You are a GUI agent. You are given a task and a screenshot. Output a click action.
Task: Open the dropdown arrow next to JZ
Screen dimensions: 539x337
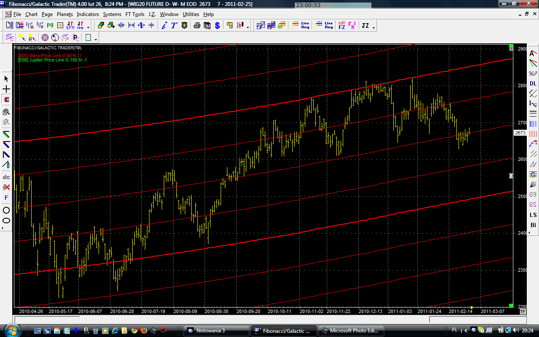(x=374, y=27)
